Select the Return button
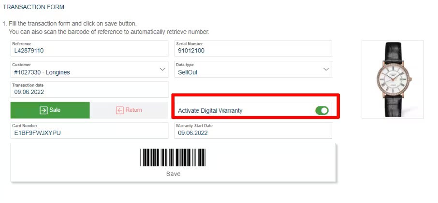The width and height of the screenshot is (438, 203). [129, 110]
